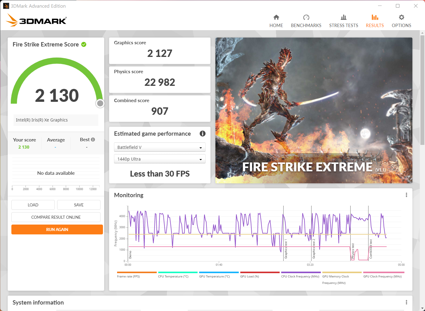Screen dimensions: 425x311
Task: Click the Physics score value 22 982
Action: point(160,82)
